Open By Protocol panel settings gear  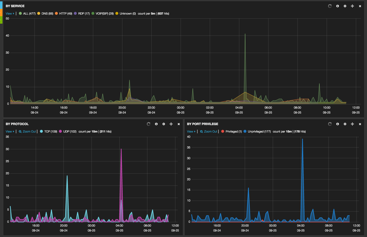(163, 124)
